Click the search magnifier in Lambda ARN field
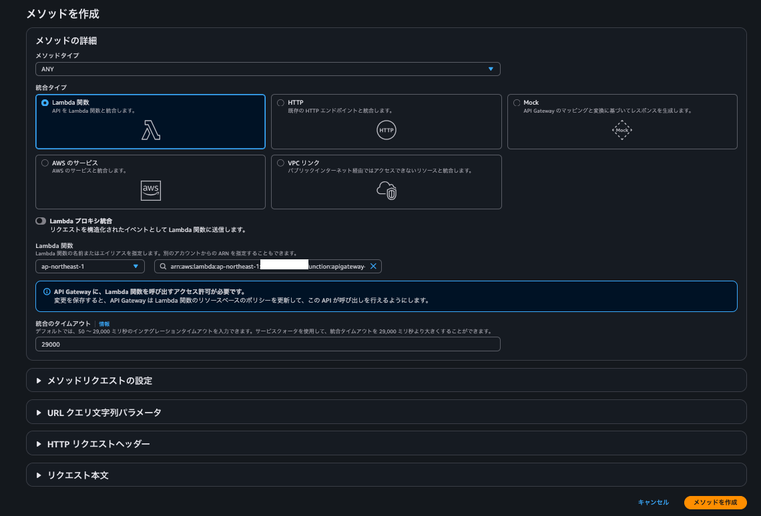The width and height of the screenshot is (761, 516). click(163, 267)
